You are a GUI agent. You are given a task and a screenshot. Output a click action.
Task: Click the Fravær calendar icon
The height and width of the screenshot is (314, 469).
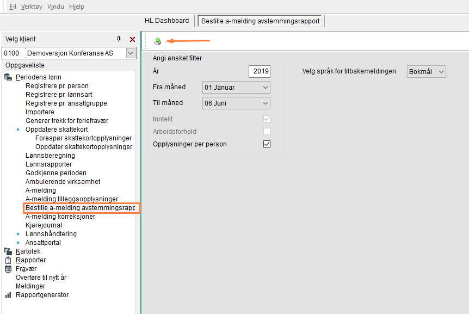pyautogui.click(x=8, y=269)
